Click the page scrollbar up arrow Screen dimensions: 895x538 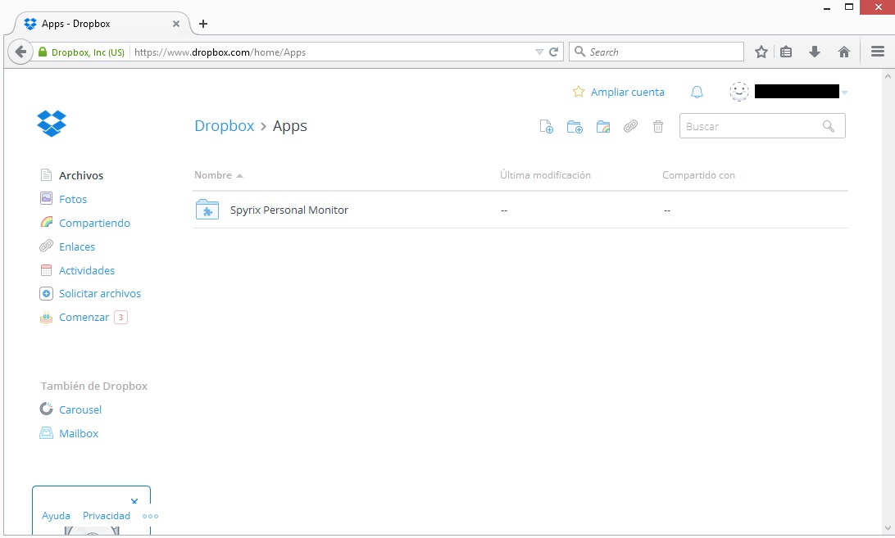888,76
